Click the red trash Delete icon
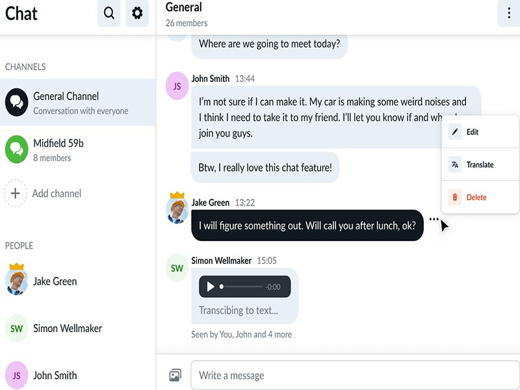Screen dimensions: 520x390 click(x=455, y=197)
